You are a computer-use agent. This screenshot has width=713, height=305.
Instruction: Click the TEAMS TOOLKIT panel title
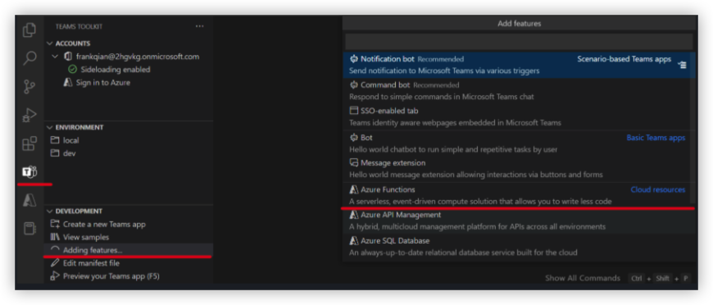79,26
